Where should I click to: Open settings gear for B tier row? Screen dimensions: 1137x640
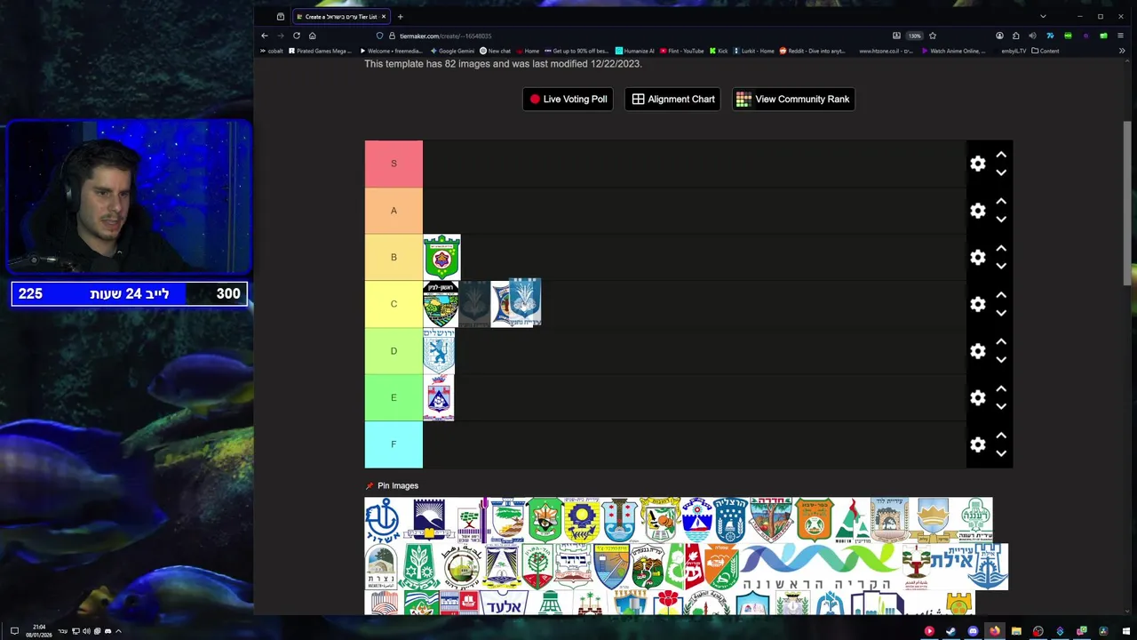click(978, 257)
